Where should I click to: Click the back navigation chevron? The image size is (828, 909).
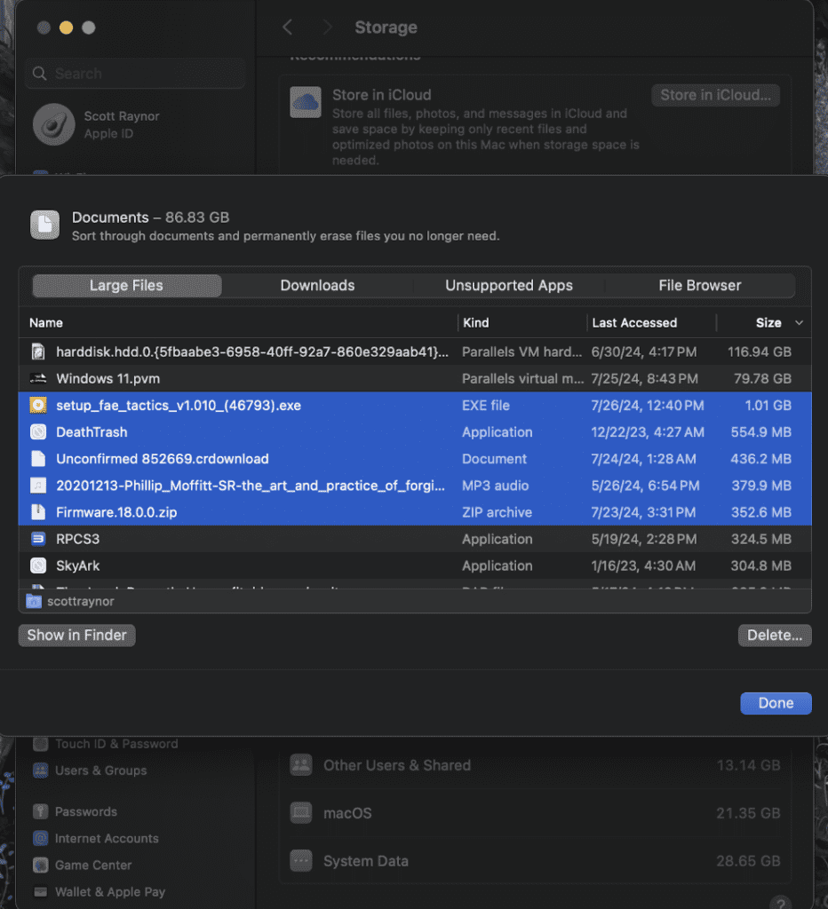click(x=287, y=28)
